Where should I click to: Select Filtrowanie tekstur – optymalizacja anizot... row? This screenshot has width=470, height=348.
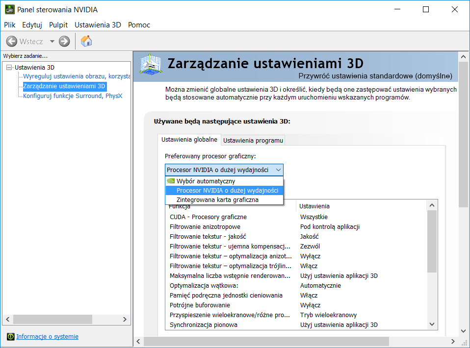coord(296,256)
